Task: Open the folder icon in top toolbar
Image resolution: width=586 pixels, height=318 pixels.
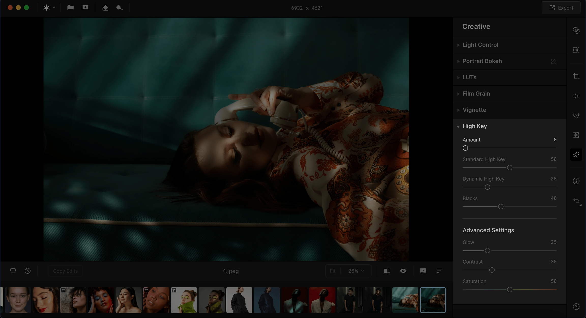Action: (70, 8)
